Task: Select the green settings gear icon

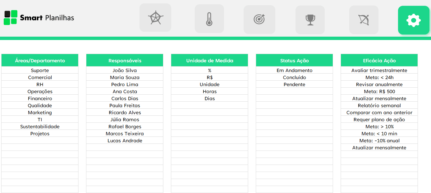Action: point(413,20)
